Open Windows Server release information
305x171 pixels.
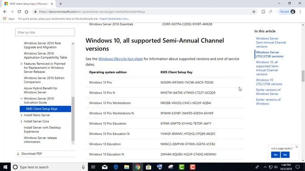tap(40, 140)
